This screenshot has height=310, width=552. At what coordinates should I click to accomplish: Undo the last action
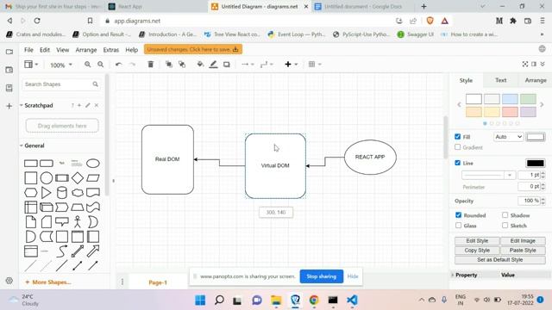coord(119,65)
